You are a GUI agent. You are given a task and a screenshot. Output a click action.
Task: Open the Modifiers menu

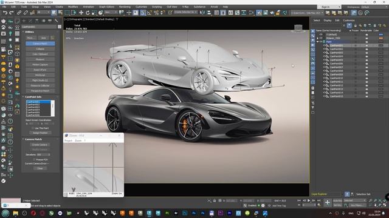[x=73, y=7]
